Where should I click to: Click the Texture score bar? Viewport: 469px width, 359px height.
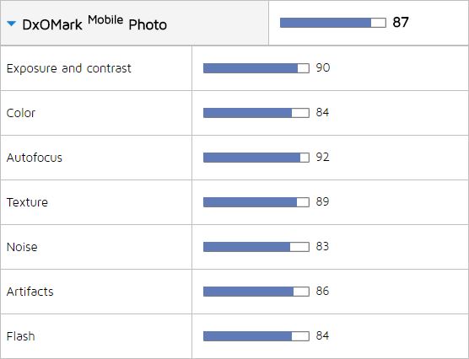[256, 202]
